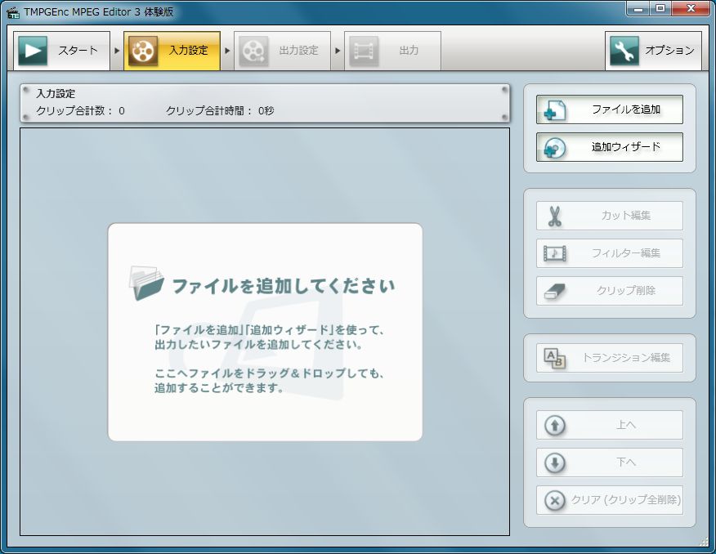
Task: Close the TMPGEnc MPEG Editor window
Action: (x=691, y=9)
